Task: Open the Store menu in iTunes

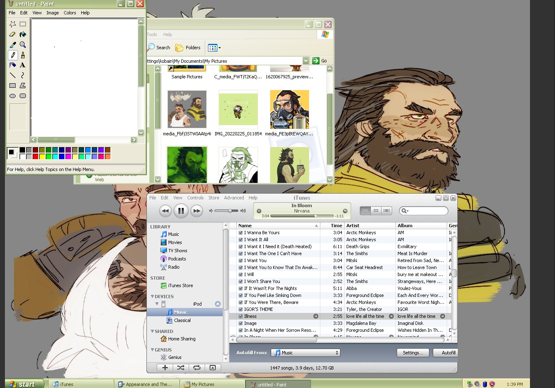Action: 214,198
